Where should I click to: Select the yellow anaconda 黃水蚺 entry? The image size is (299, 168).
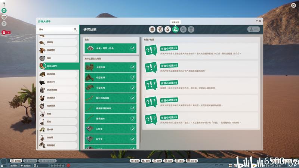58,130
